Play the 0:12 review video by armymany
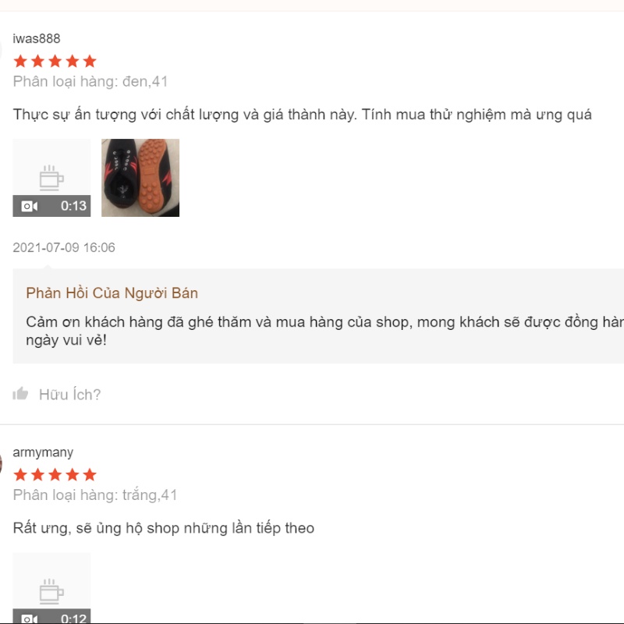 click(x=51, y=588)
